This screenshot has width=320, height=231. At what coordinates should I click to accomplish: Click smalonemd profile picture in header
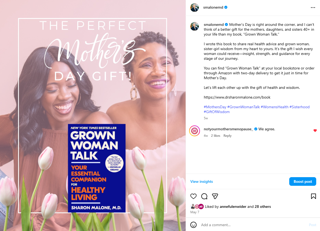(195, 8)
